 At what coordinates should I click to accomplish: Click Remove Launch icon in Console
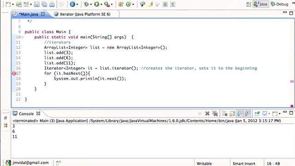click(x=207, y=113)
